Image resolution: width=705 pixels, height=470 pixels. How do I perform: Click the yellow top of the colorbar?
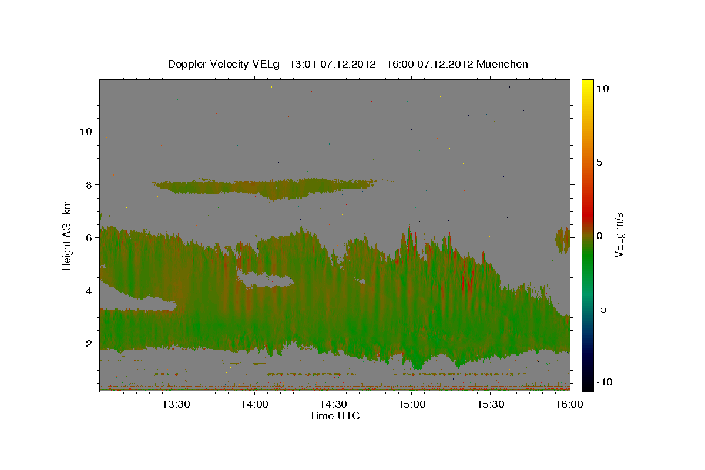click(587, 85)
